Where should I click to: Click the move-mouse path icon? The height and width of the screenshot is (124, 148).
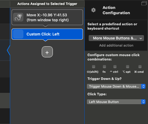coord(18,17)
